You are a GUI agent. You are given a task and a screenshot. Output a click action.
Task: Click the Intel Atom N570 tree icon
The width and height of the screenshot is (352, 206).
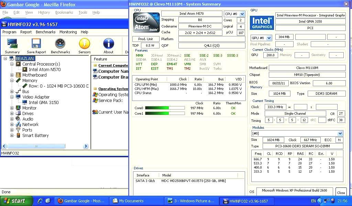(25, 69)
